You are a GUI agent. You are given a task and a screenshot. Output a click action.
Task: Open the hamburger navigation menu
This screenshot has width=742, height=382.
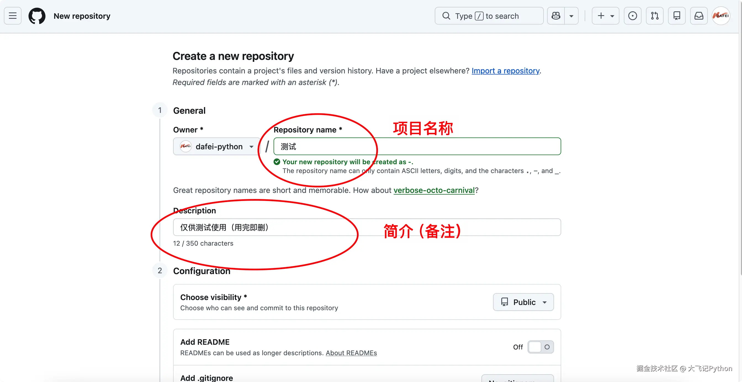12,16
